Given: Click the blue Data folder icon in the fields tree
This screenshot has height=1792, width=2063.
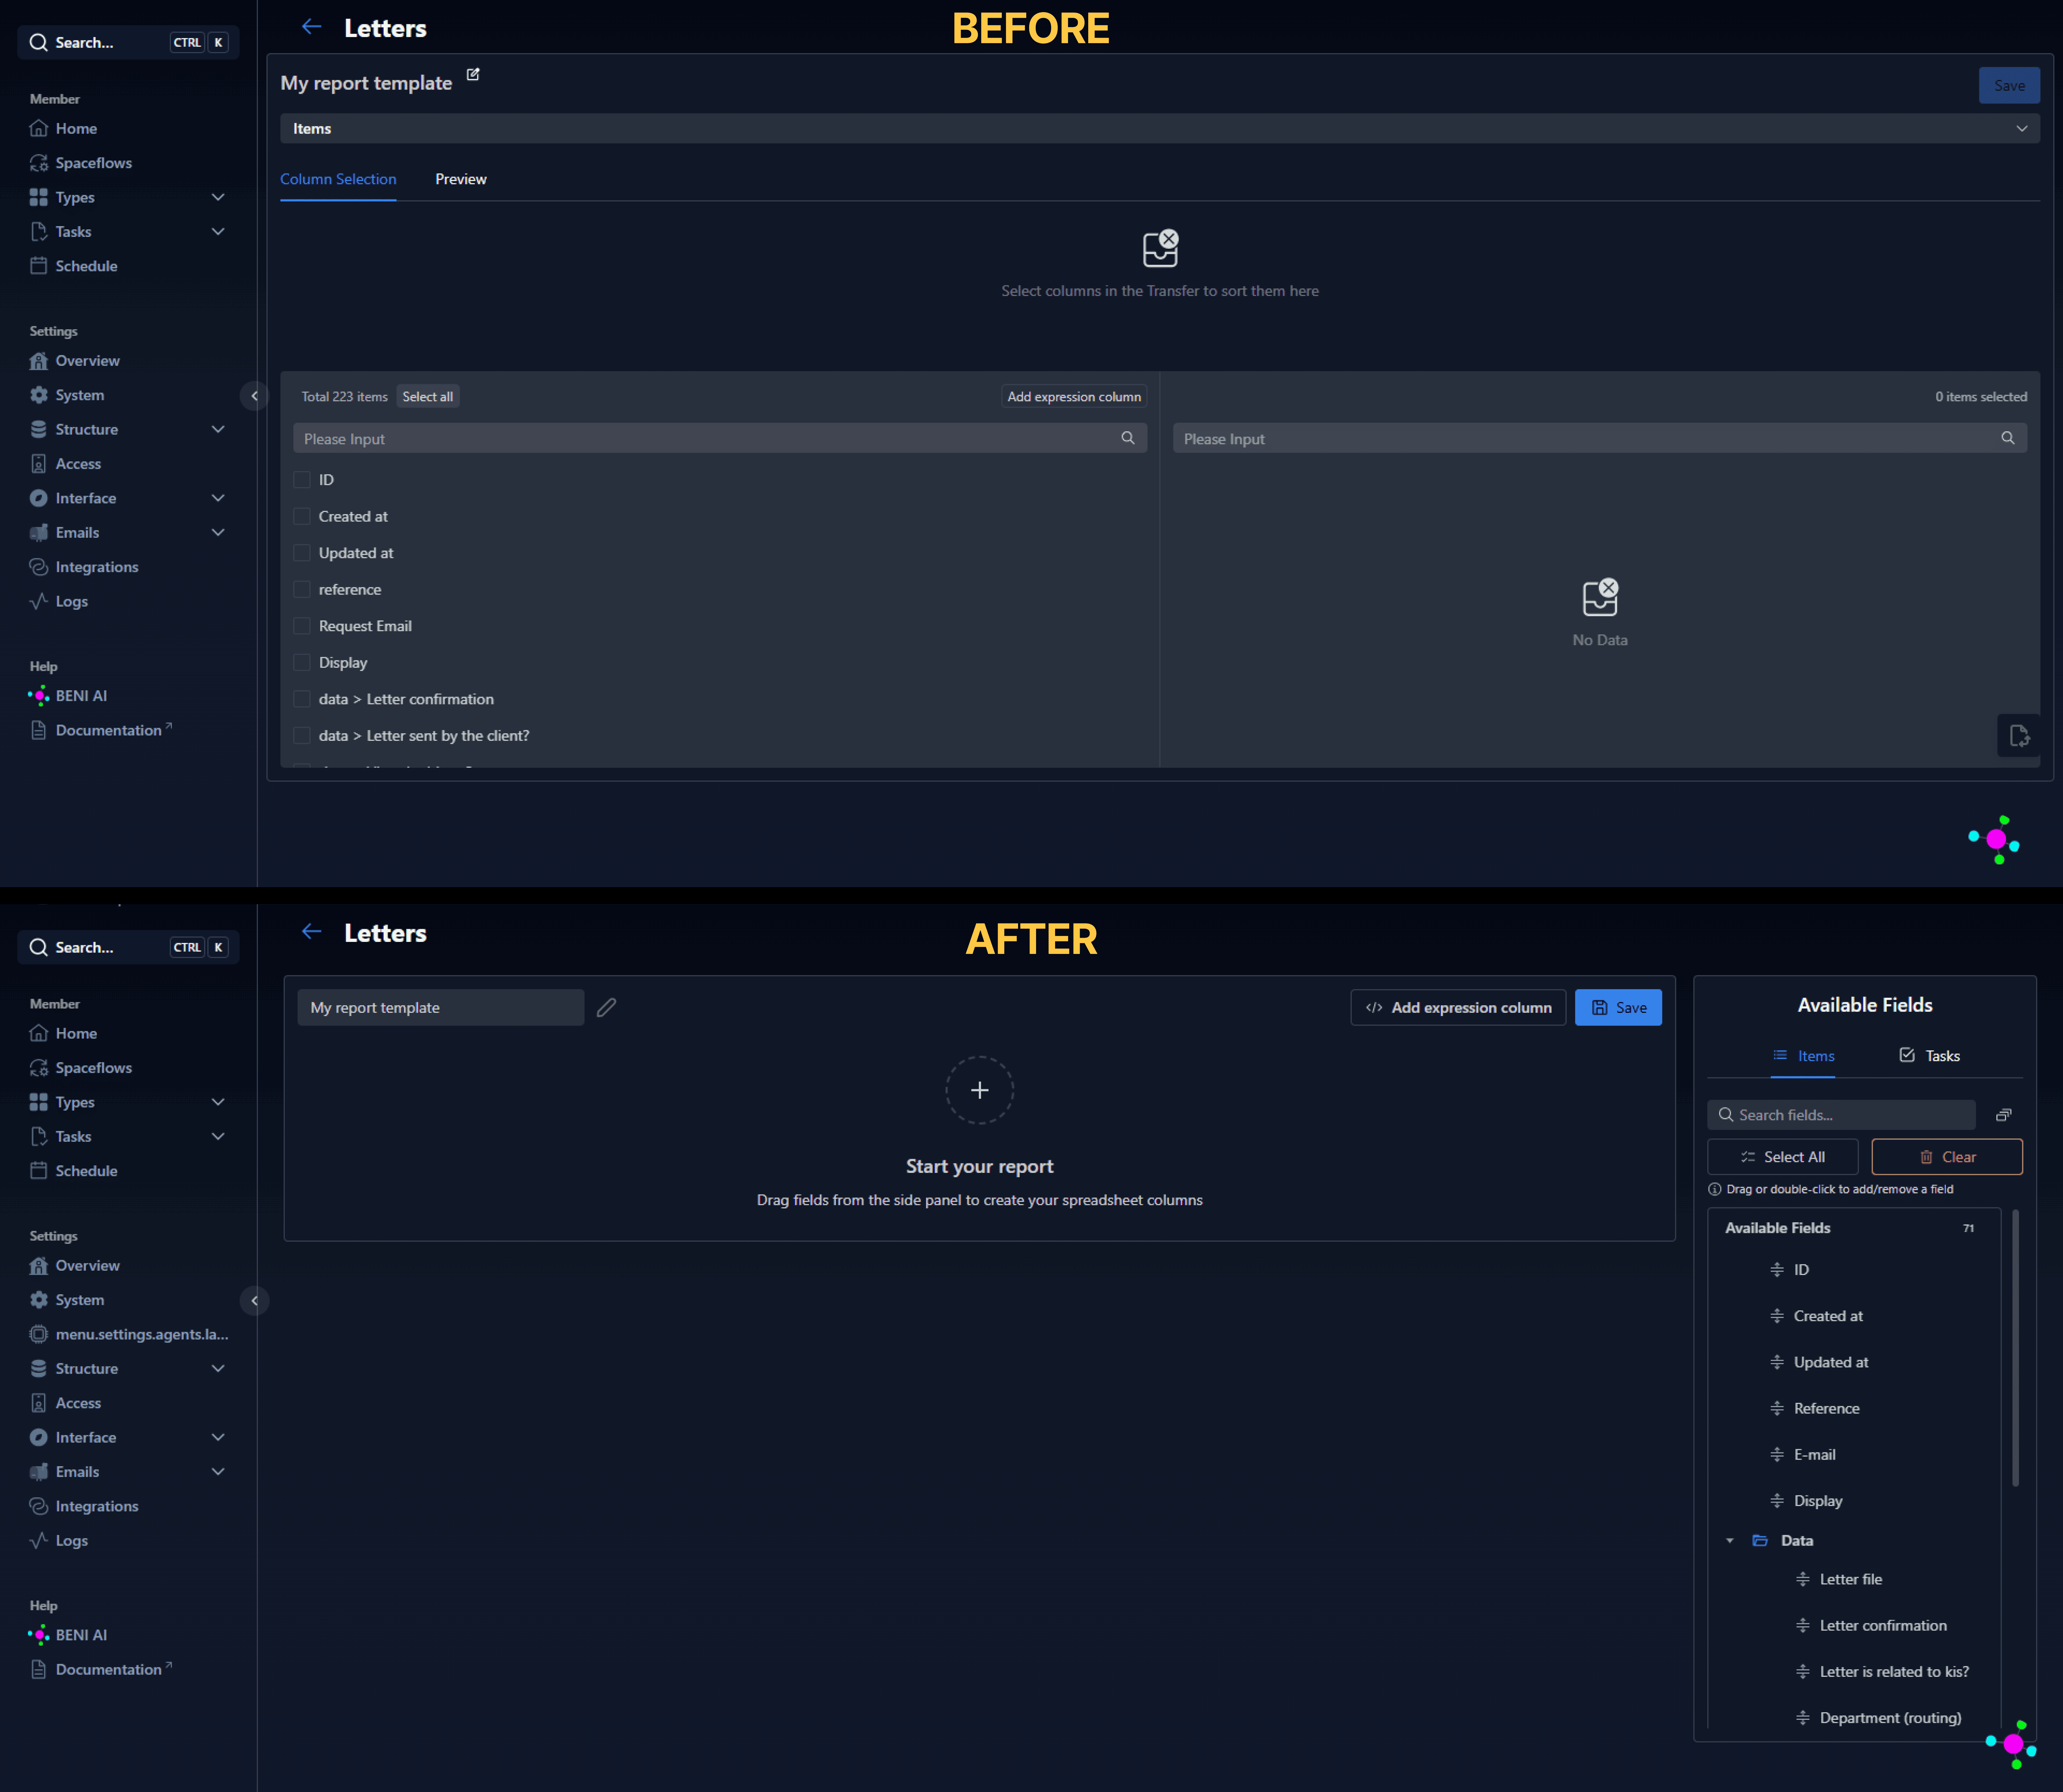Looking at the screenshot, I should coord(1760,1541).
